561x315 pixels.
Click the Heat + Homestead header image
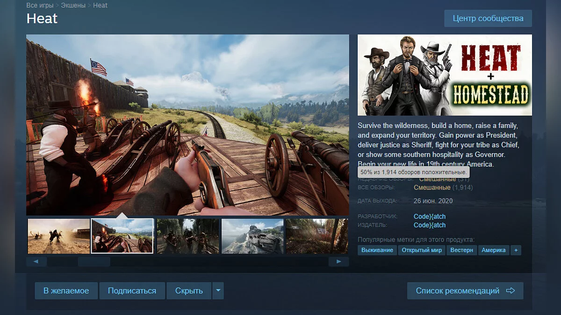[445, 75]
